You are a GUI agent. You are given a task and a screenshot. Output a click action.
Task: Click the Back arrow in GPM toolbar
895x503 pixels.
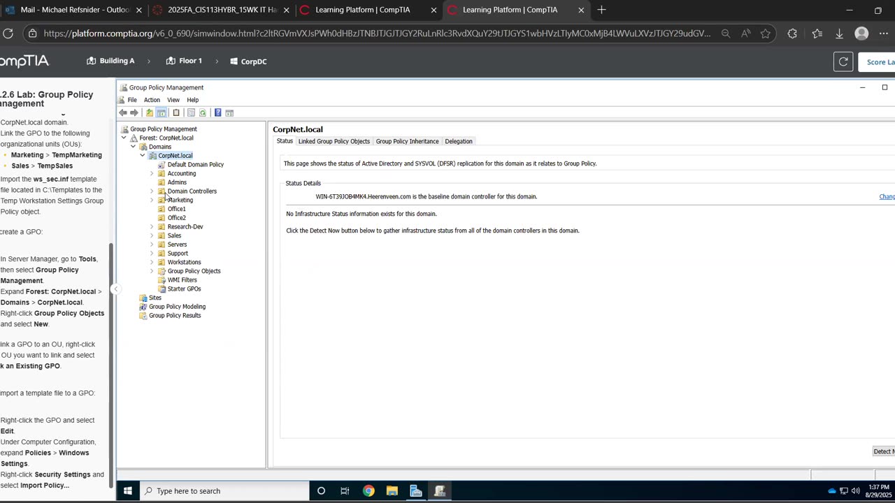click(123, 112)
